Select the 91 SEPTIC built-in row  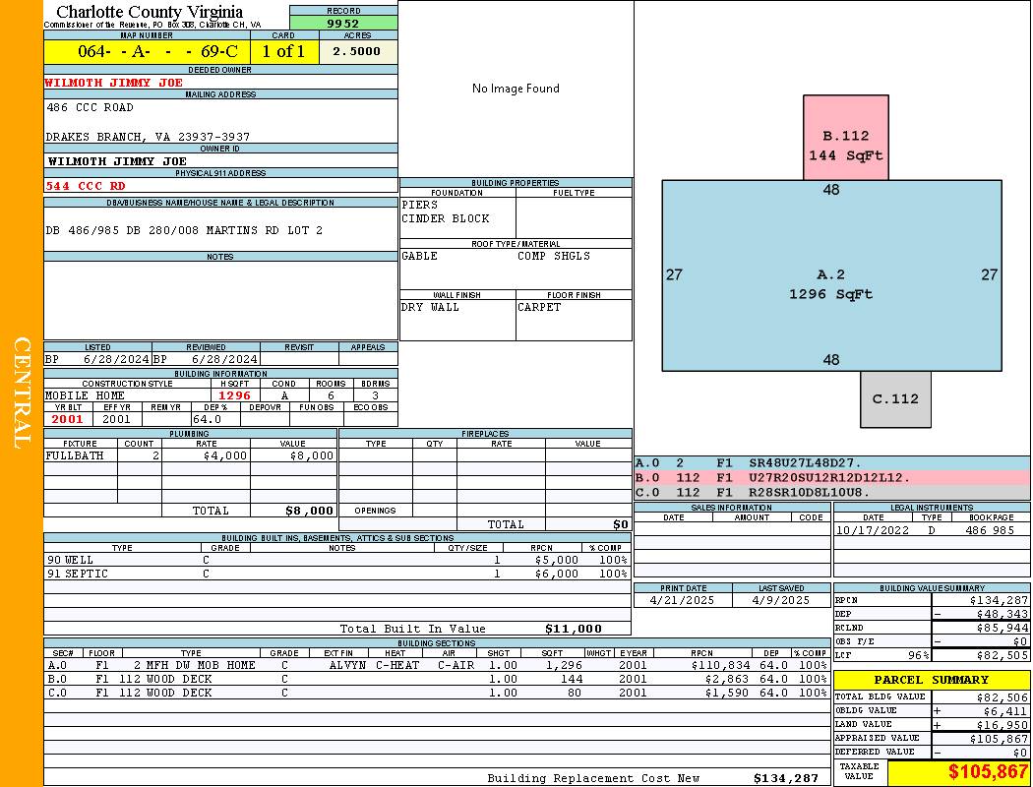(x=336, y=574)
